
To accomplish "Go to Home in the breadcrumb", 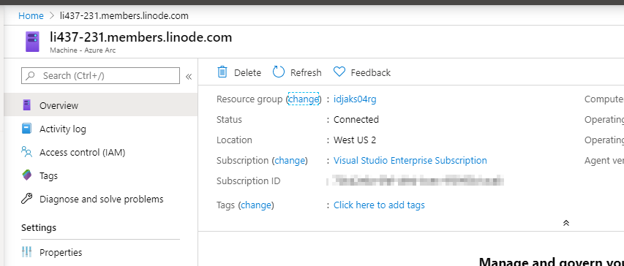I will point(31,15).
